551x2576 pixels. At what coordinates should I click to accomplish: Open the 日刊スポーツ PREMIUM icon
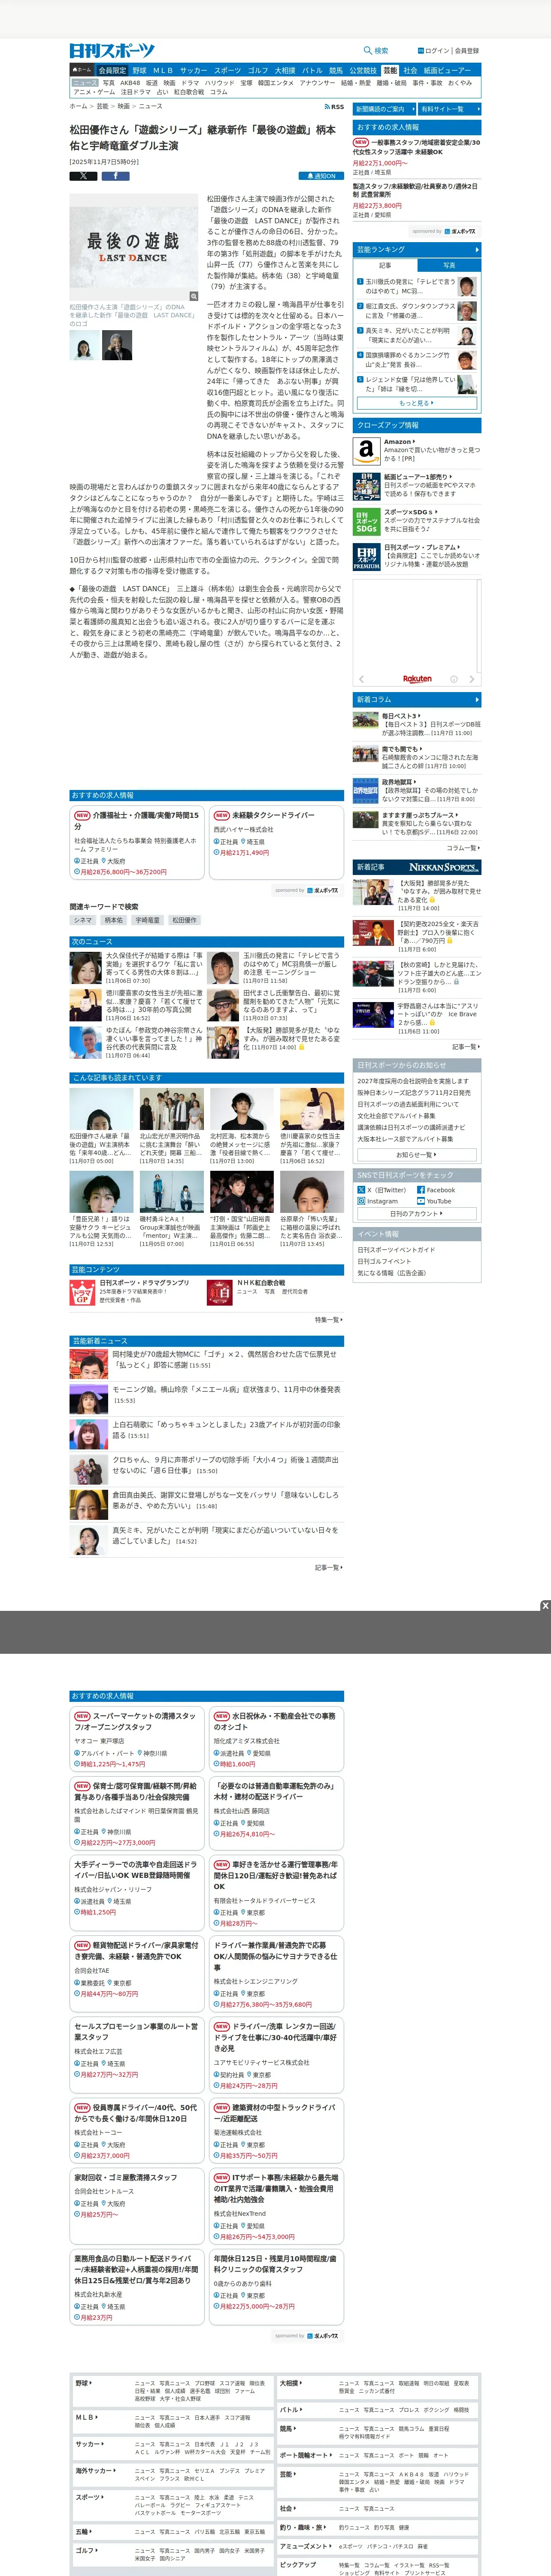point(366,557)
